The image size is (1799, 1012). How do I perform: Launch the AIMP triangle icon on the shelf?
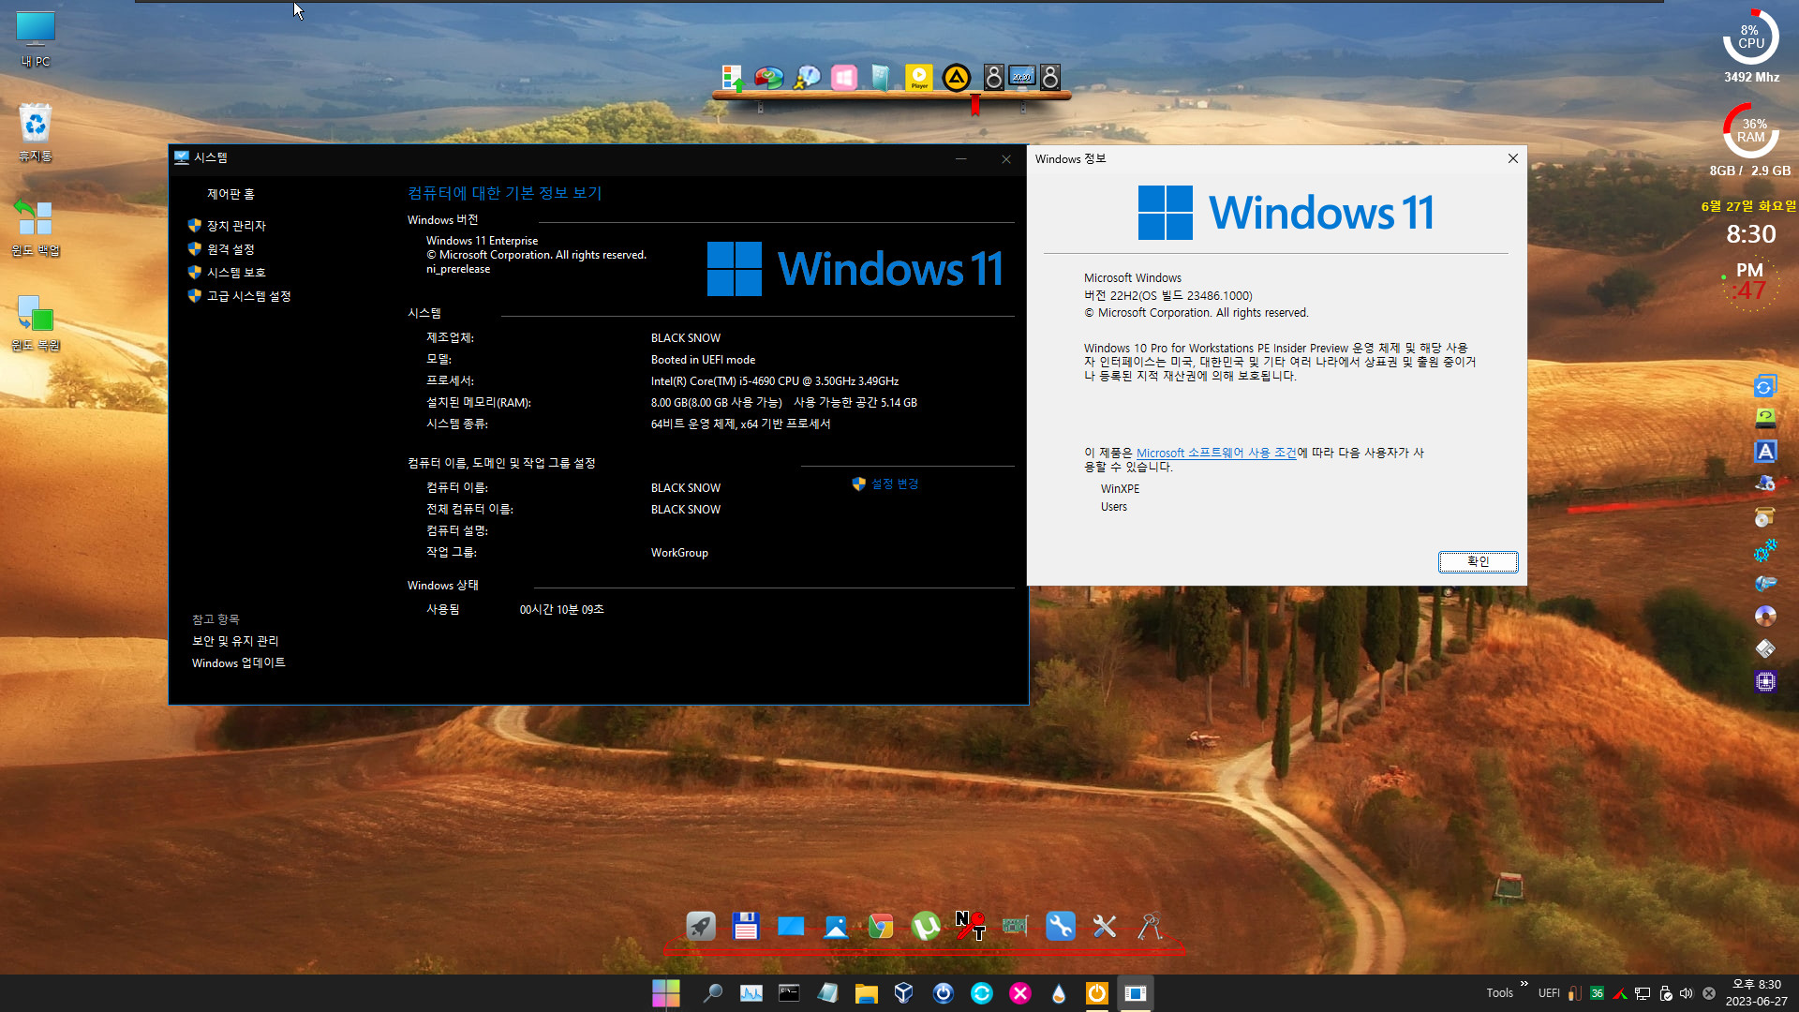pos(956,77)
